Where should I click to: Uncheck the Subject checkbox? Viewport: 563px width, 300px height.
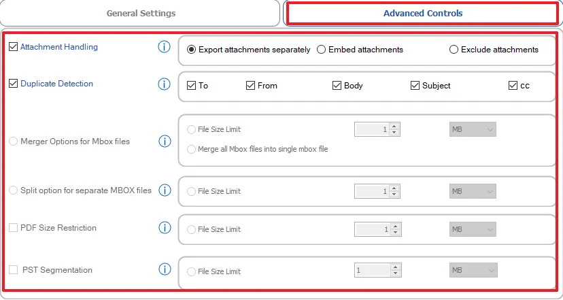point(415,86)
